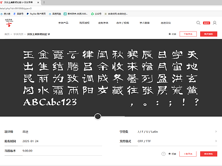Open the teal square-icon bookmark
This screenshot has width=222, height=166.
click(x=76, y=14)
